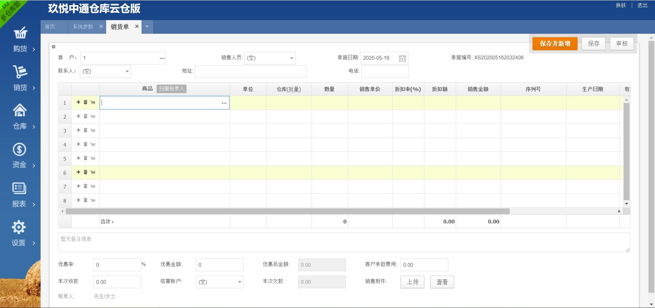This screenshot has height=308, width=655.
Task: Expand the 资金 menu chevron
Action: pyautogui.click(x=34, y=166)
